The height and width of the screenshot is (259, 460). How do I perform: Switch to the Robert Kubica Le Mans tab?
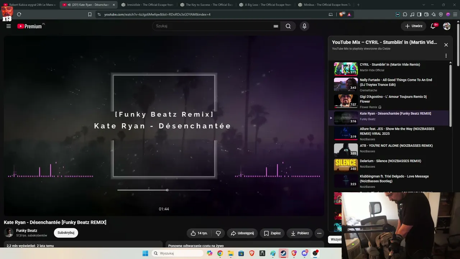pyautogui.click(x=29, y=5)
